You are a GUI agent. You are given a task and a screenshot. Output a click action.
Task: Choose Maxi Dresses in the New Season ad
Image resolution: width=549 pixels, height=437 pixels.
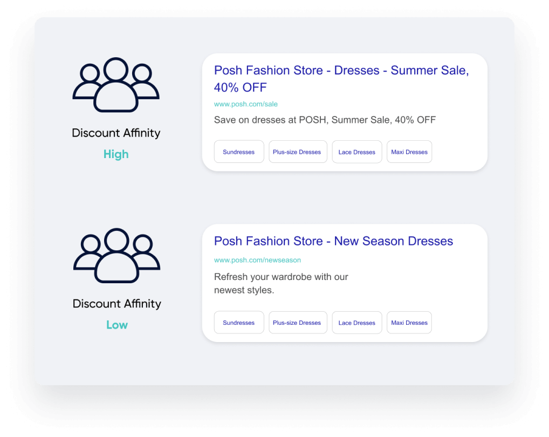[409, 323]
